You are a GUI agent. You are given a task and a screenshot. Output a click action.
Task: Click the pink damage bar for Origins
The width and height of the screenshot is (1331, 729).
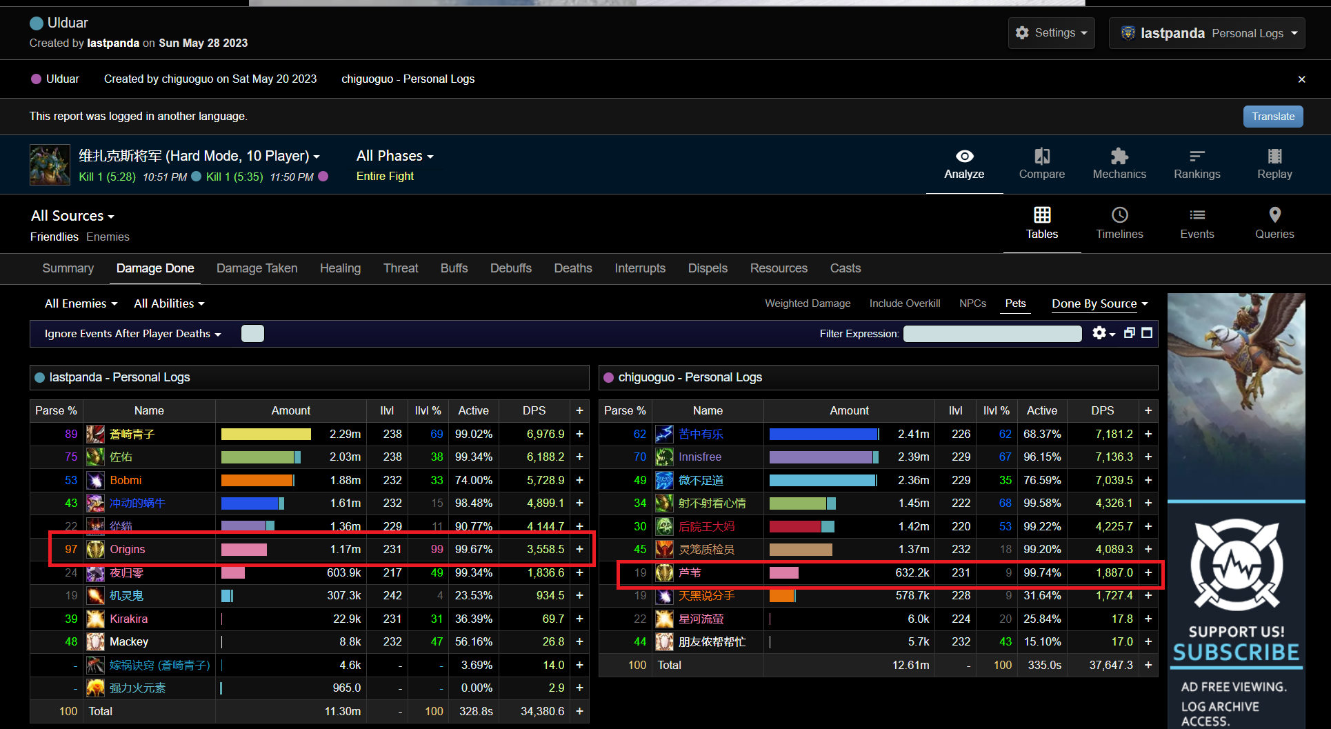click(x=244, y=550)
